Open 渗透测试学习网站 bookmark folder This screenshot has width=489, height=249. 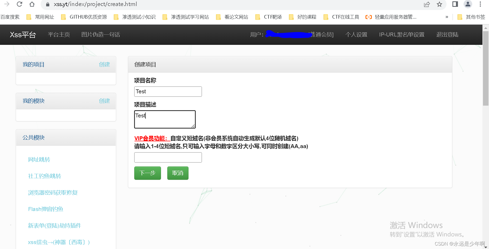tap(186, 17)
